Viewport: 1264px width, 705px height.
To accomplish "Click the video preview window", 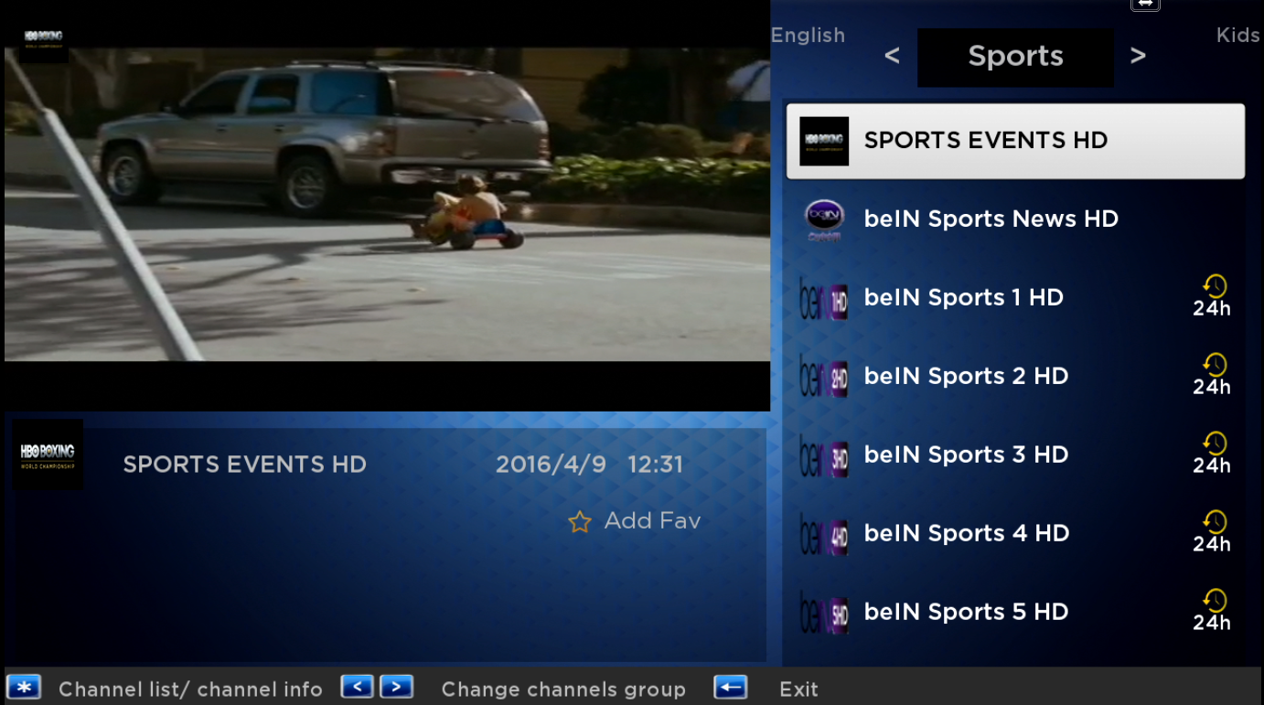I will click(x=386, y=206).
